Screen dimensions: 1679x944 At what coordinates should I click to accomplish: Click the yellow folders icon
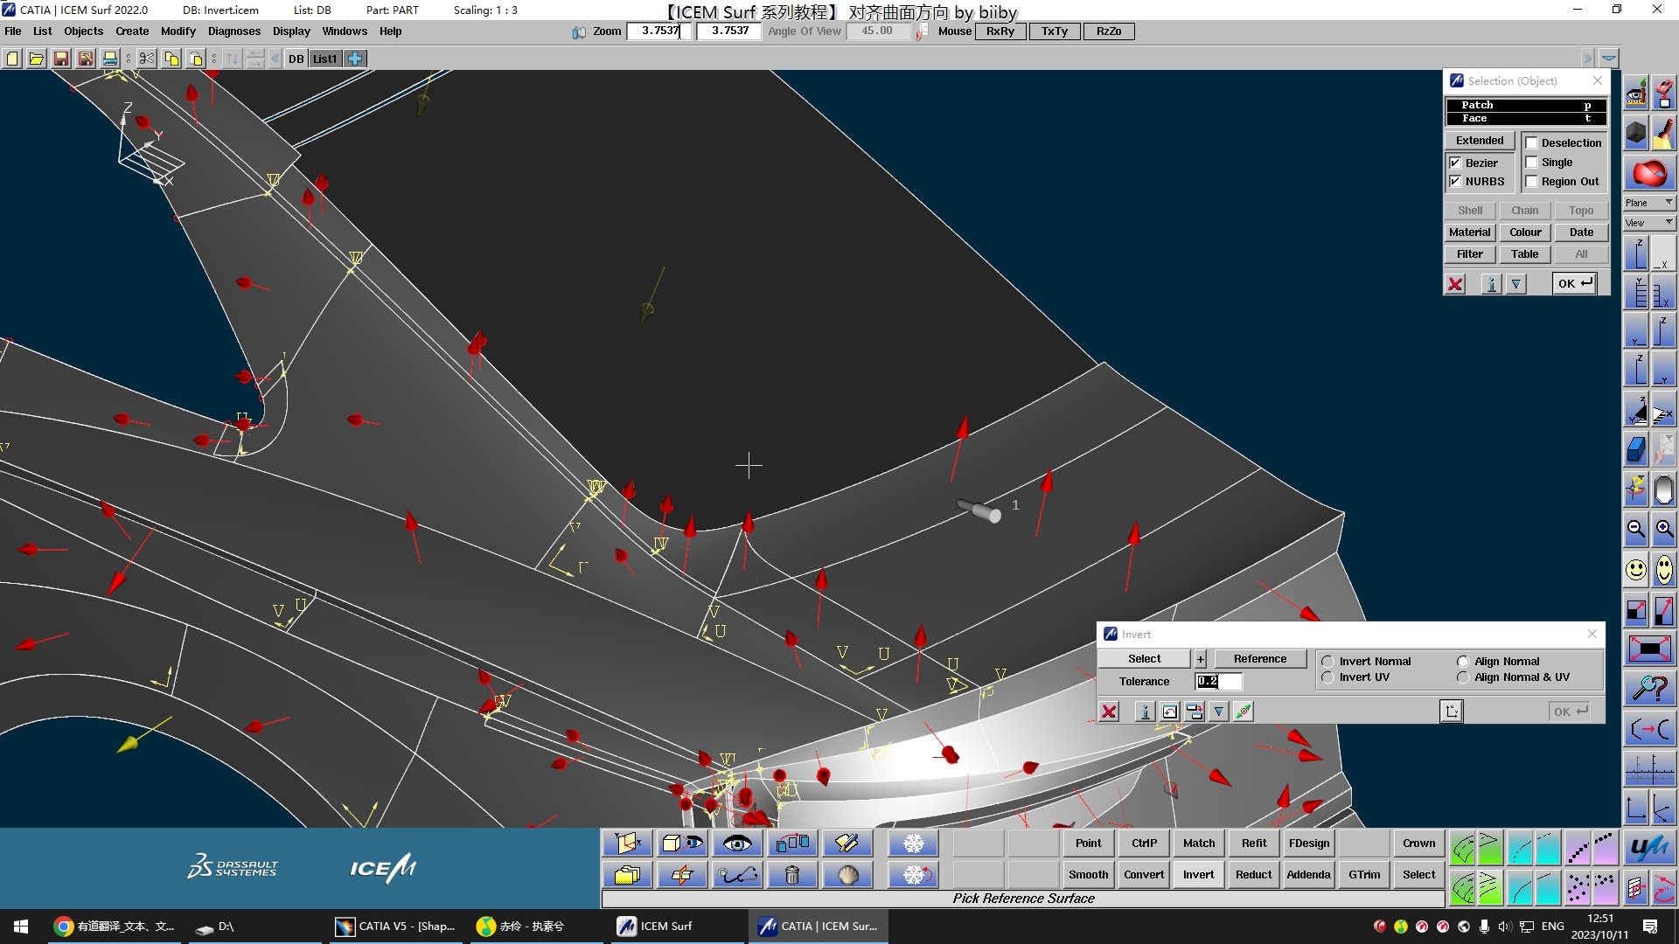(627, 875)
